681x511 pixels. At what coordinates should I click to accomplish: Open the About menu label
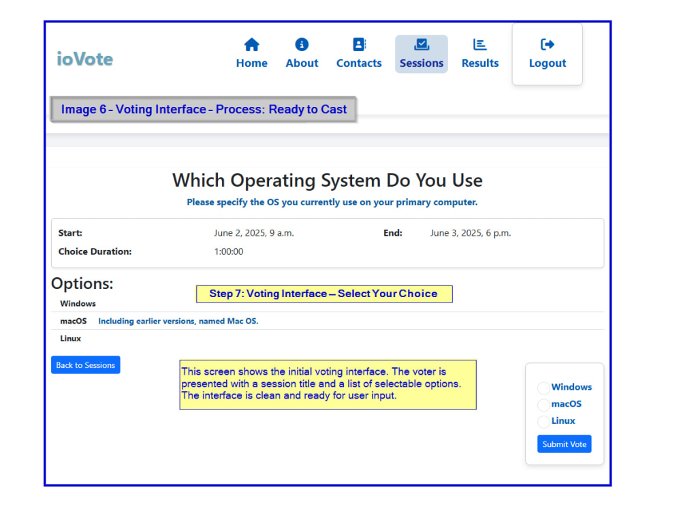(x=302, y=63)
